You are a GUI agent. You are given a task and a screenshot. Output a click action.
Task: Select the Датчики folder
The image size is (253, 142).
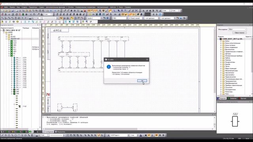[x=228, y=54]
